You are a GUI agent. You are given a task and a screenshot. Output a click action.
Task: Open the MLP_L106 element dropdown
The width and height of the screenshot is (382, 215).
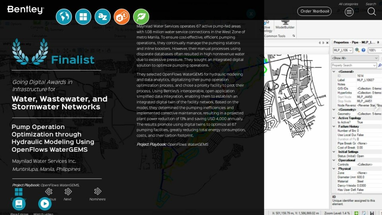coord(343,50)
